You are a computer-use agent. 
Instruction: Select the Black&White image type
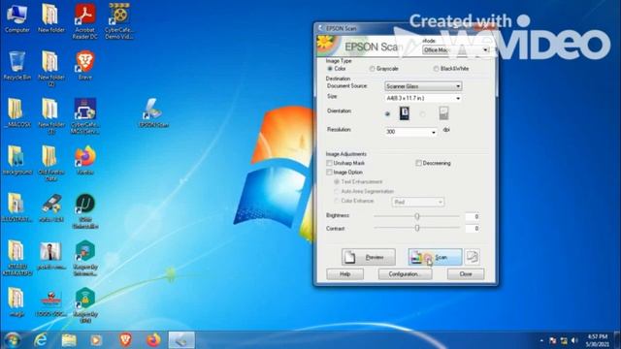coord(436,69)
